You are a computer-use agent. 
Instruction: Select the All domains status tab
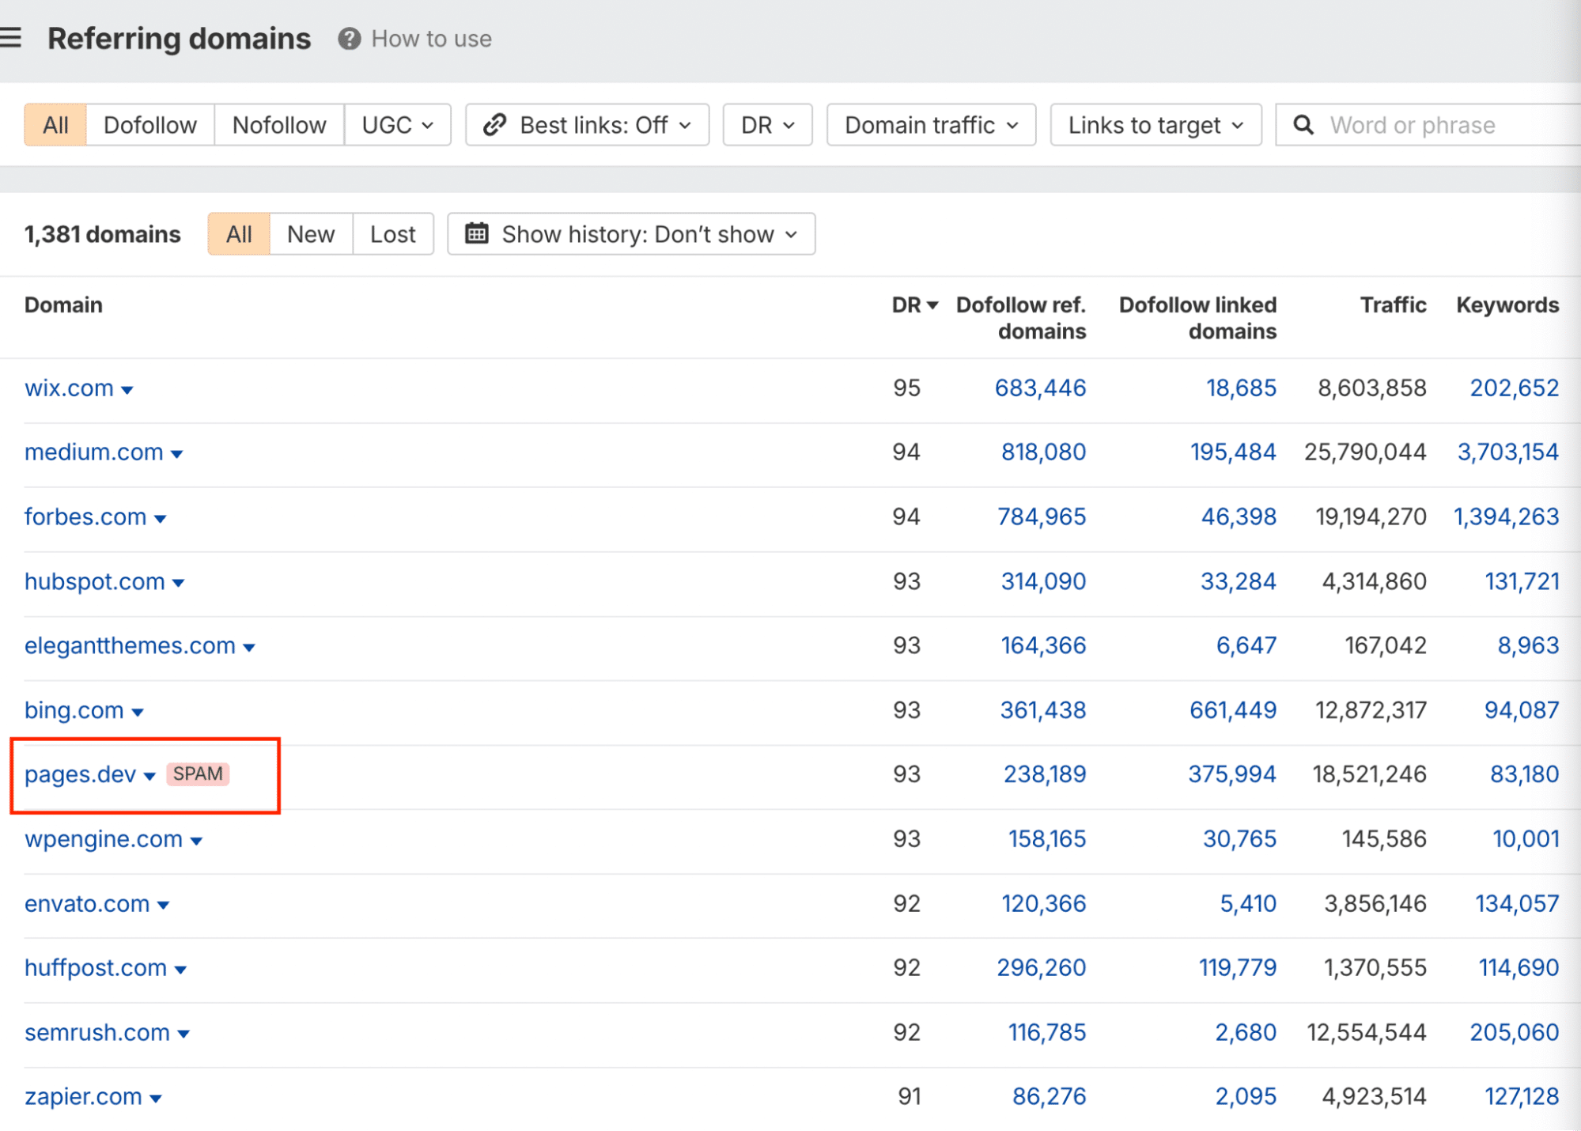coord(239,234)
